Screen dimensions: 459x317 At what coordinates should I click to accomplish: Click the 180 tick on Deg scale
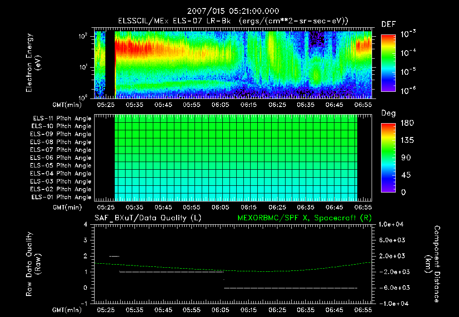click(407, 123)
